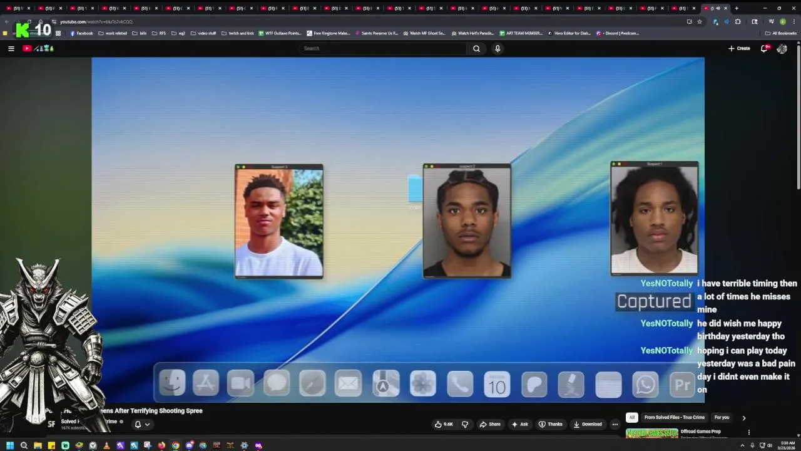801x451 pixels.
Task: Open the WTF Outlaws Points bookmark
Action: pyautogui.click(x=280, y=33)
